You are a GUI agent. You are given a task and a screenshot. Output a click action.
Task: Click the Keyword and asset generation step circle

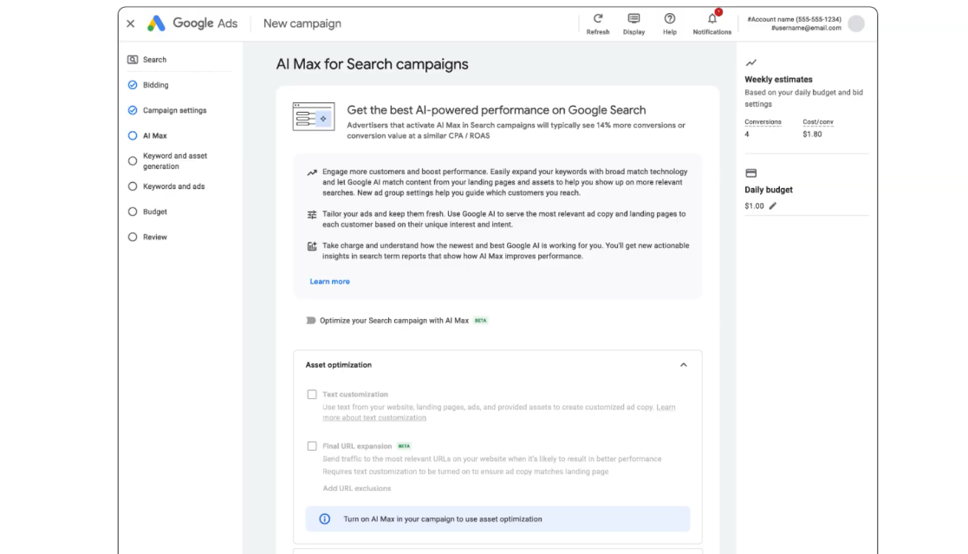132,160
